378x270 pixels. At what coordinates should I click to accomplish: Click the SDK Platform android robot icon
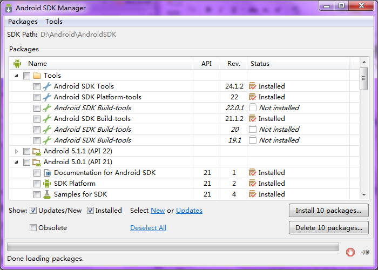coord(47,184)
